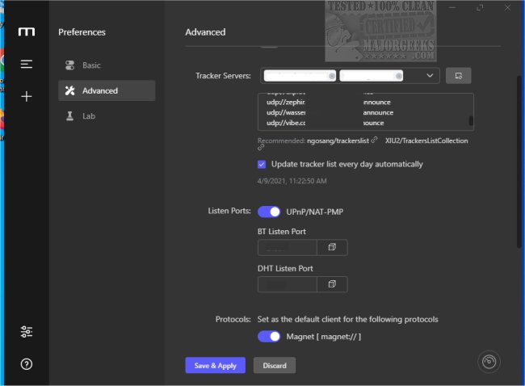The width and height of the screenshot is (525, 386).
Task: Click the Motrix logo icon
Action: click(x=27, y=32)
